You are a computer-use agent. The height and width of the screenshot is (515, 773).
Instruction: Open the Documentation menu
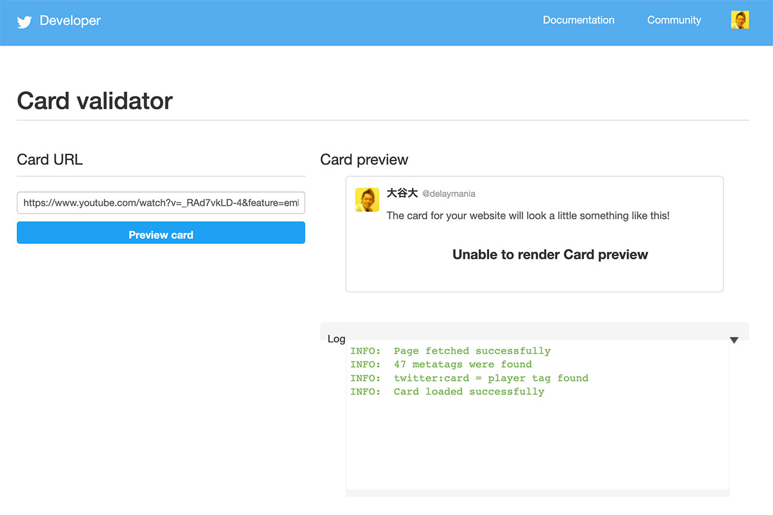[x=578, y=20]
